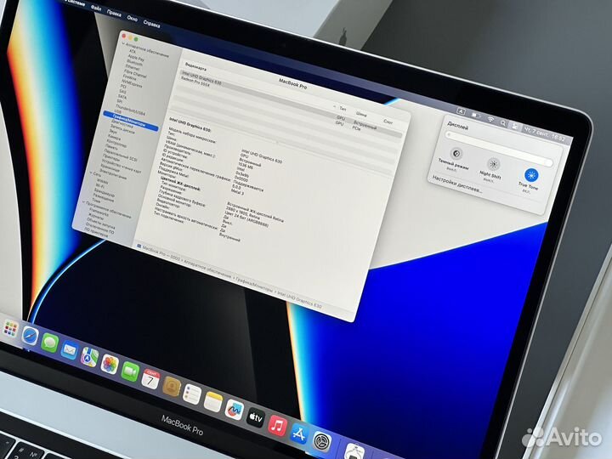Screen dimensions: 612x459
Task: Sort by the Слот column header
Action: 388,122
